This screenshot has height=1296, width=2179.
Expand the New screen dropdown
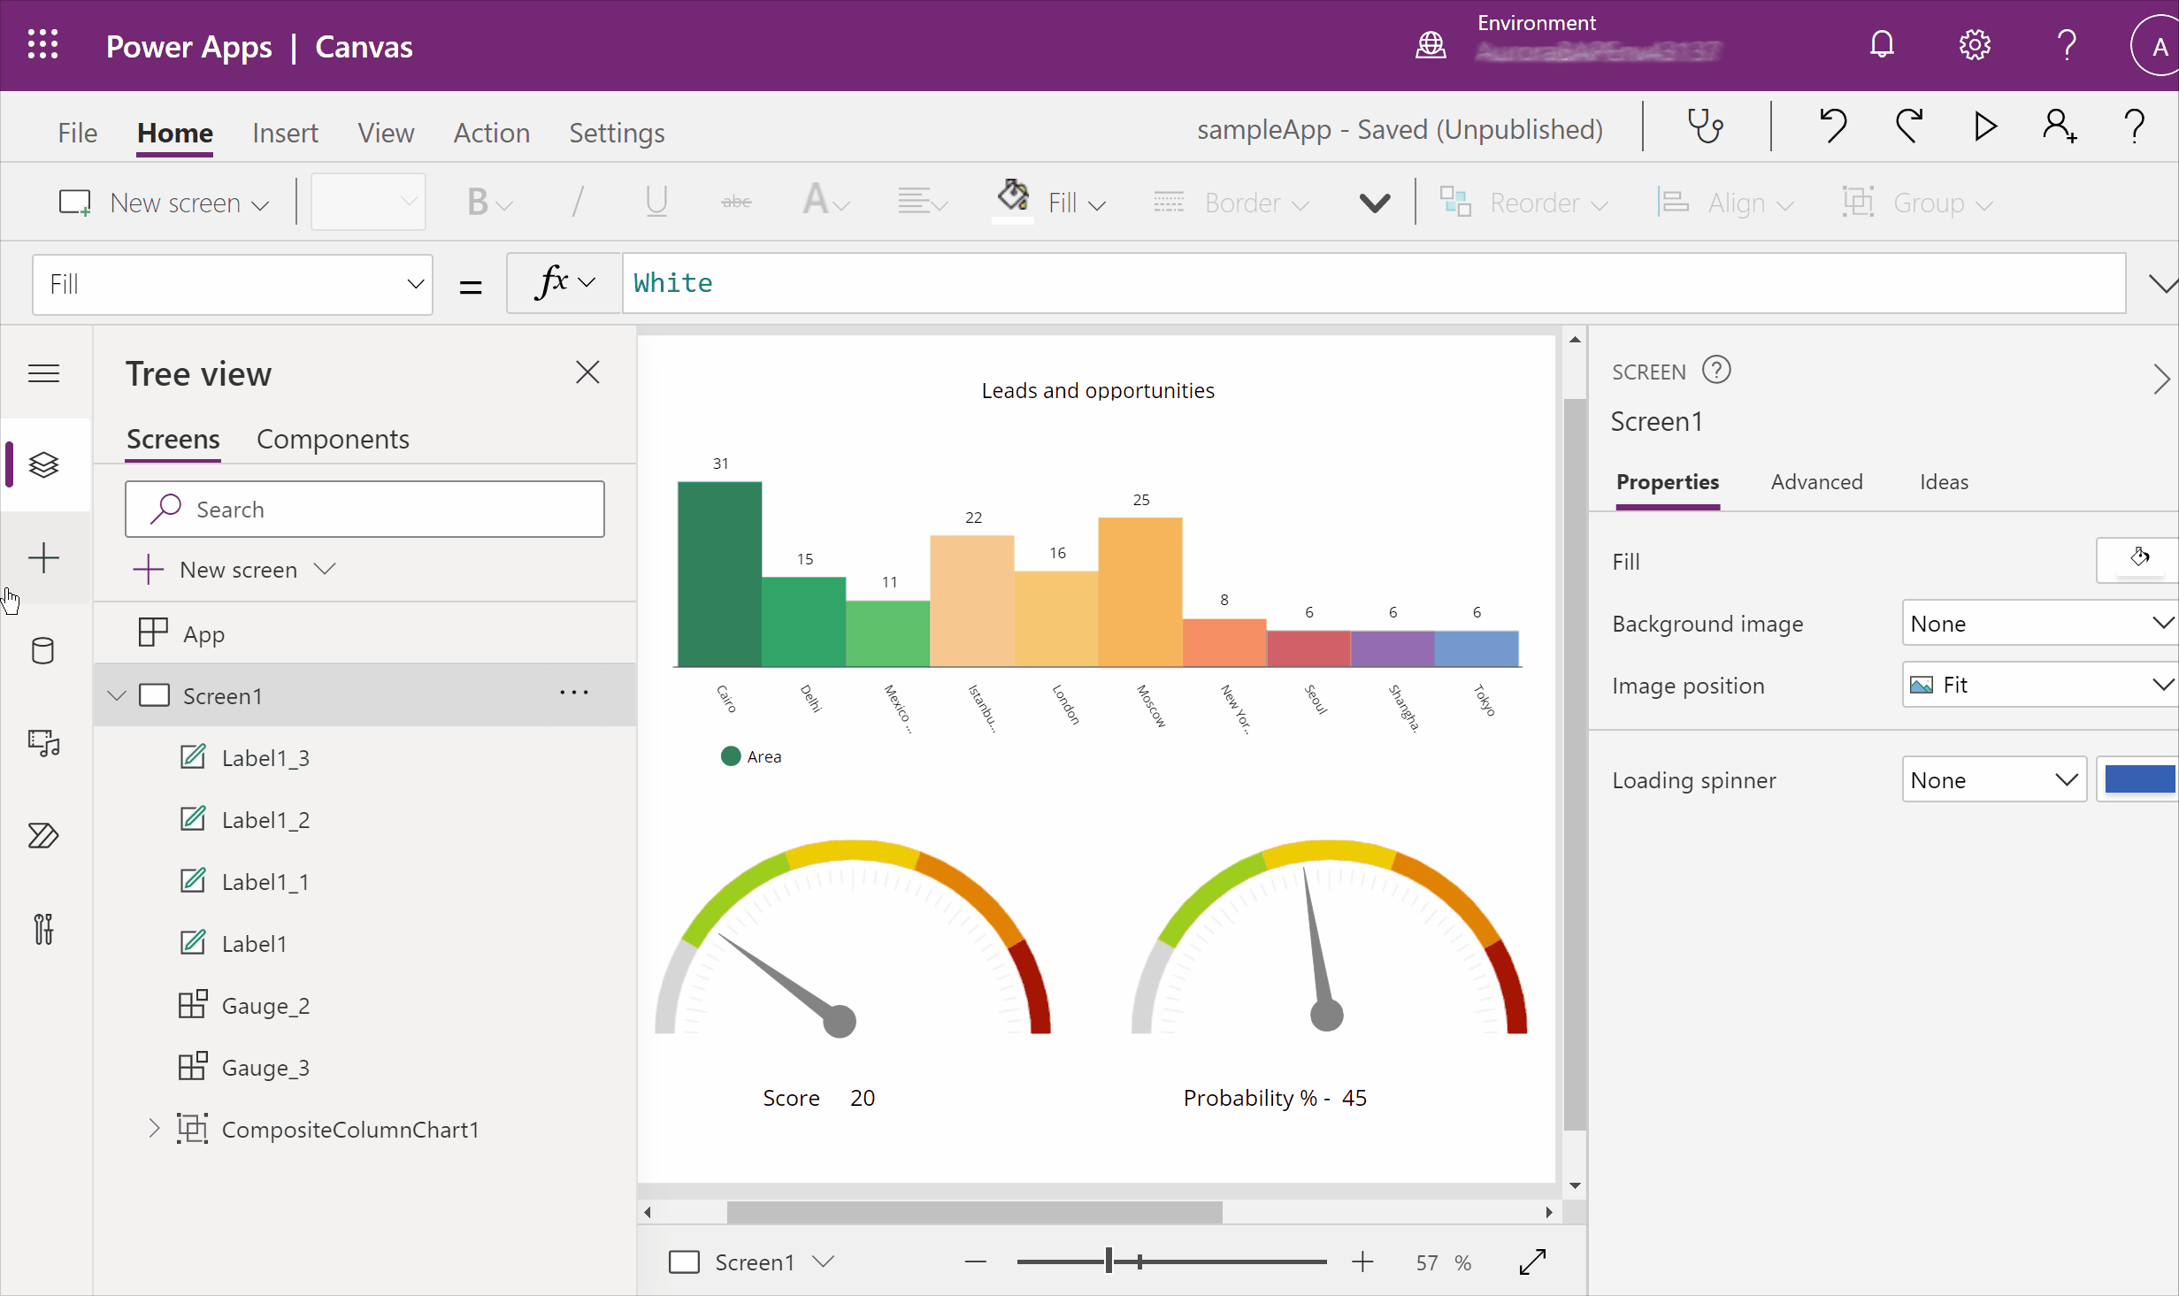click(326, 568)
